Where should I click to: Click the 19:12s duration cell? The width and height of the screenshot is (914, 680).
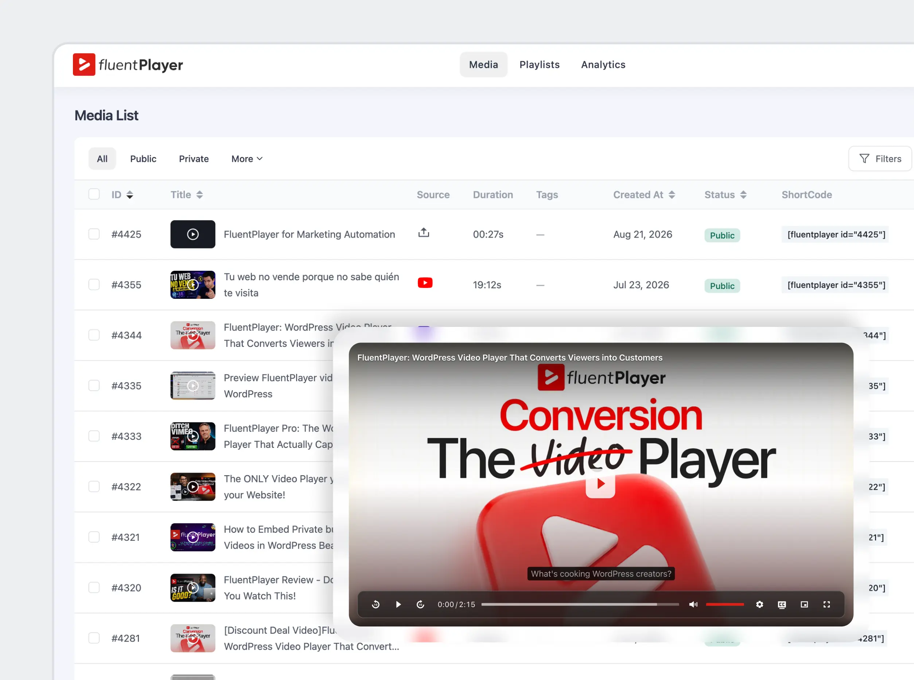[x=487, y=285]
